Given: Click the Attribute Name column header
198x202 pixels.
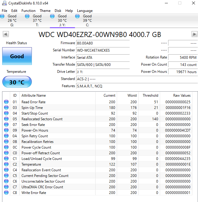Looking at the screenshot, I should (58, 95).
